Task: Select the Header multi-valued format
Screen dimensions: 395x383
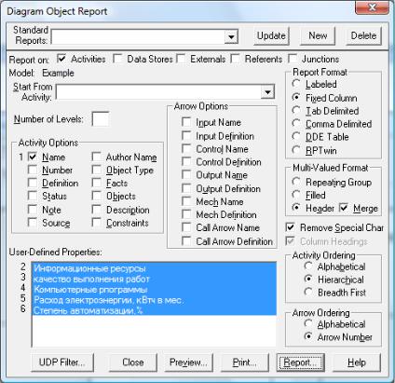Action: tap(296, 208)
